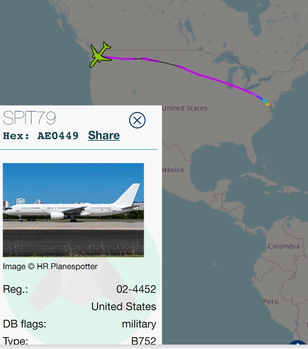Select the SPIT79 callsign heading
The height and width of the screenshot is (349, 308).
coord(29,118)
